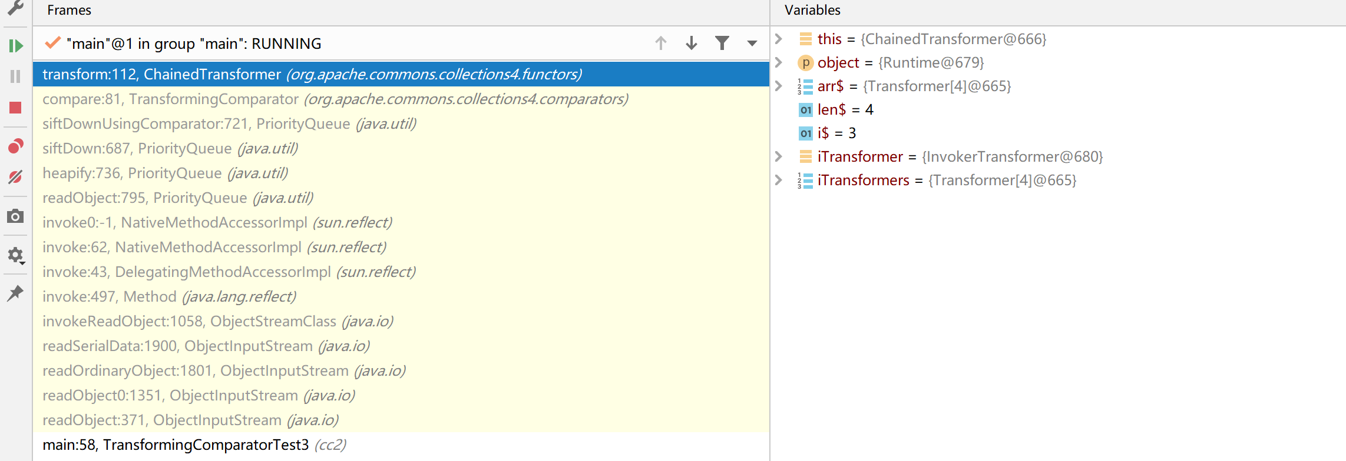Select frame siftDownUsingComparator:721, PriorityQueue
The image size is (1346, 461).
[x=401, y=123]
